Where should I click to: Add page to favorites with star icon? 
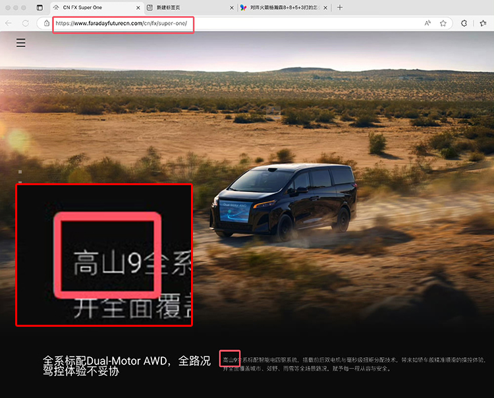pyautogui.click(x=443, y=23)
